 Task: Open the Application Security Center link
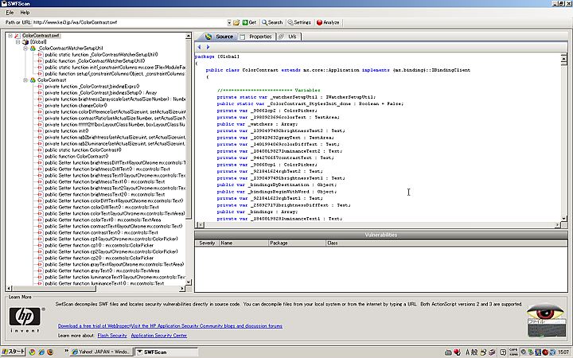(x=159, y=336)
